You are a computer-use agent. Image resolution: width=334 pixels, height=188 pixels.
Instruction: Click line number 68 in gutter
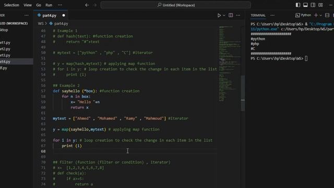tap(43, 151)
